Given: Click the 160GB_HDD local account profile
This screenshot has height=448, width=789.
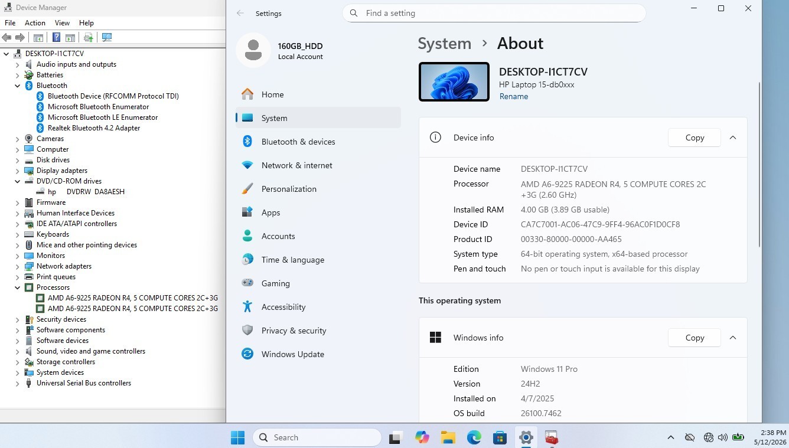Looking at the screenshot, I should point(281,51).
